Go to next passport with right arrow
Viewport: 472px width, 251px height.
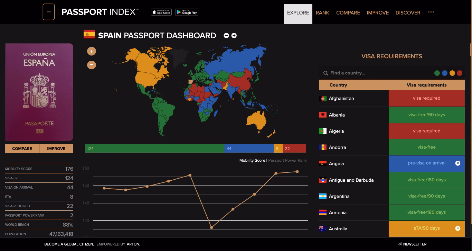234,36
